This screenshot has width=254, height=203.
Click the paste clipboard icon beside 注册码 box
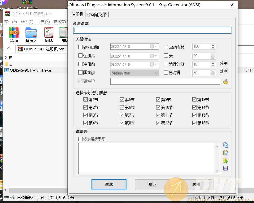[x=225, y=153]
